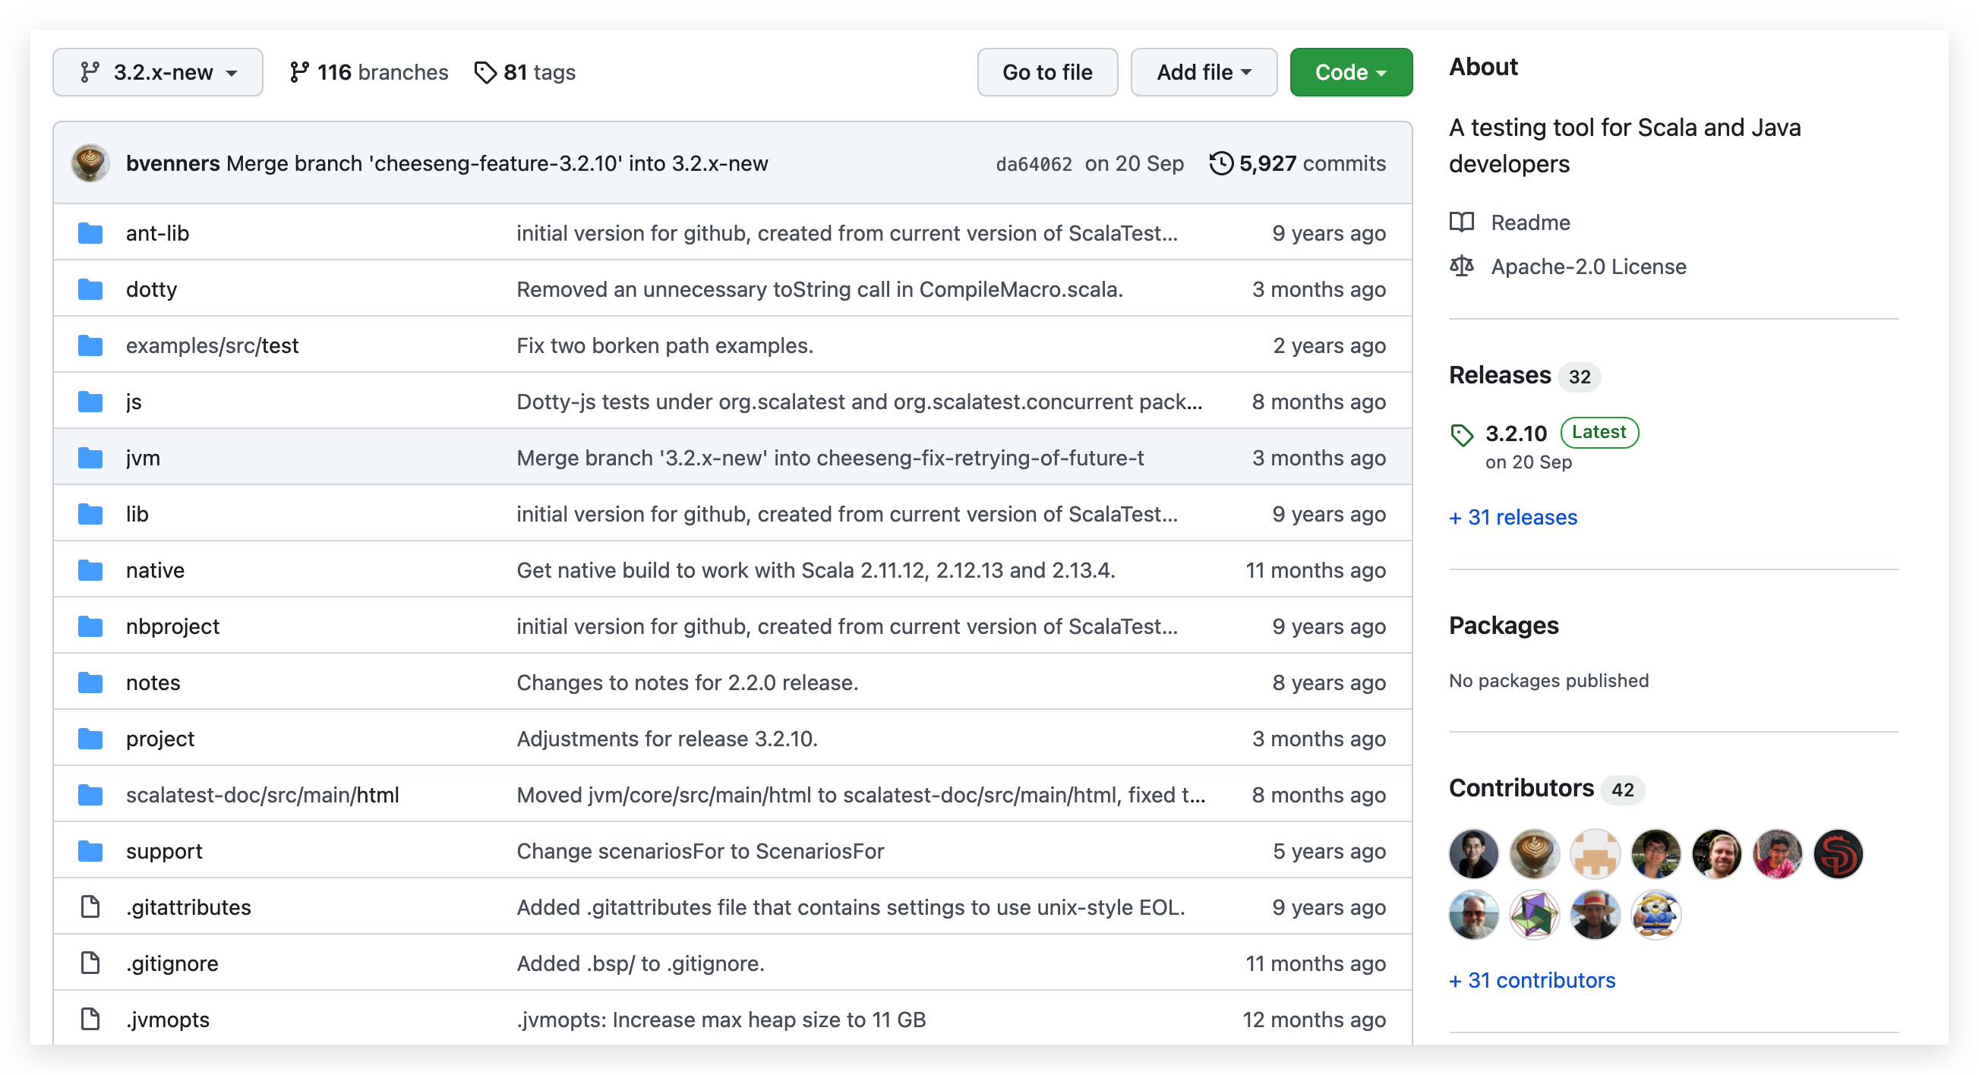Click the tag icon next to 3.2.10
Screen dimensions: 1979x1075
(1461, 434)
